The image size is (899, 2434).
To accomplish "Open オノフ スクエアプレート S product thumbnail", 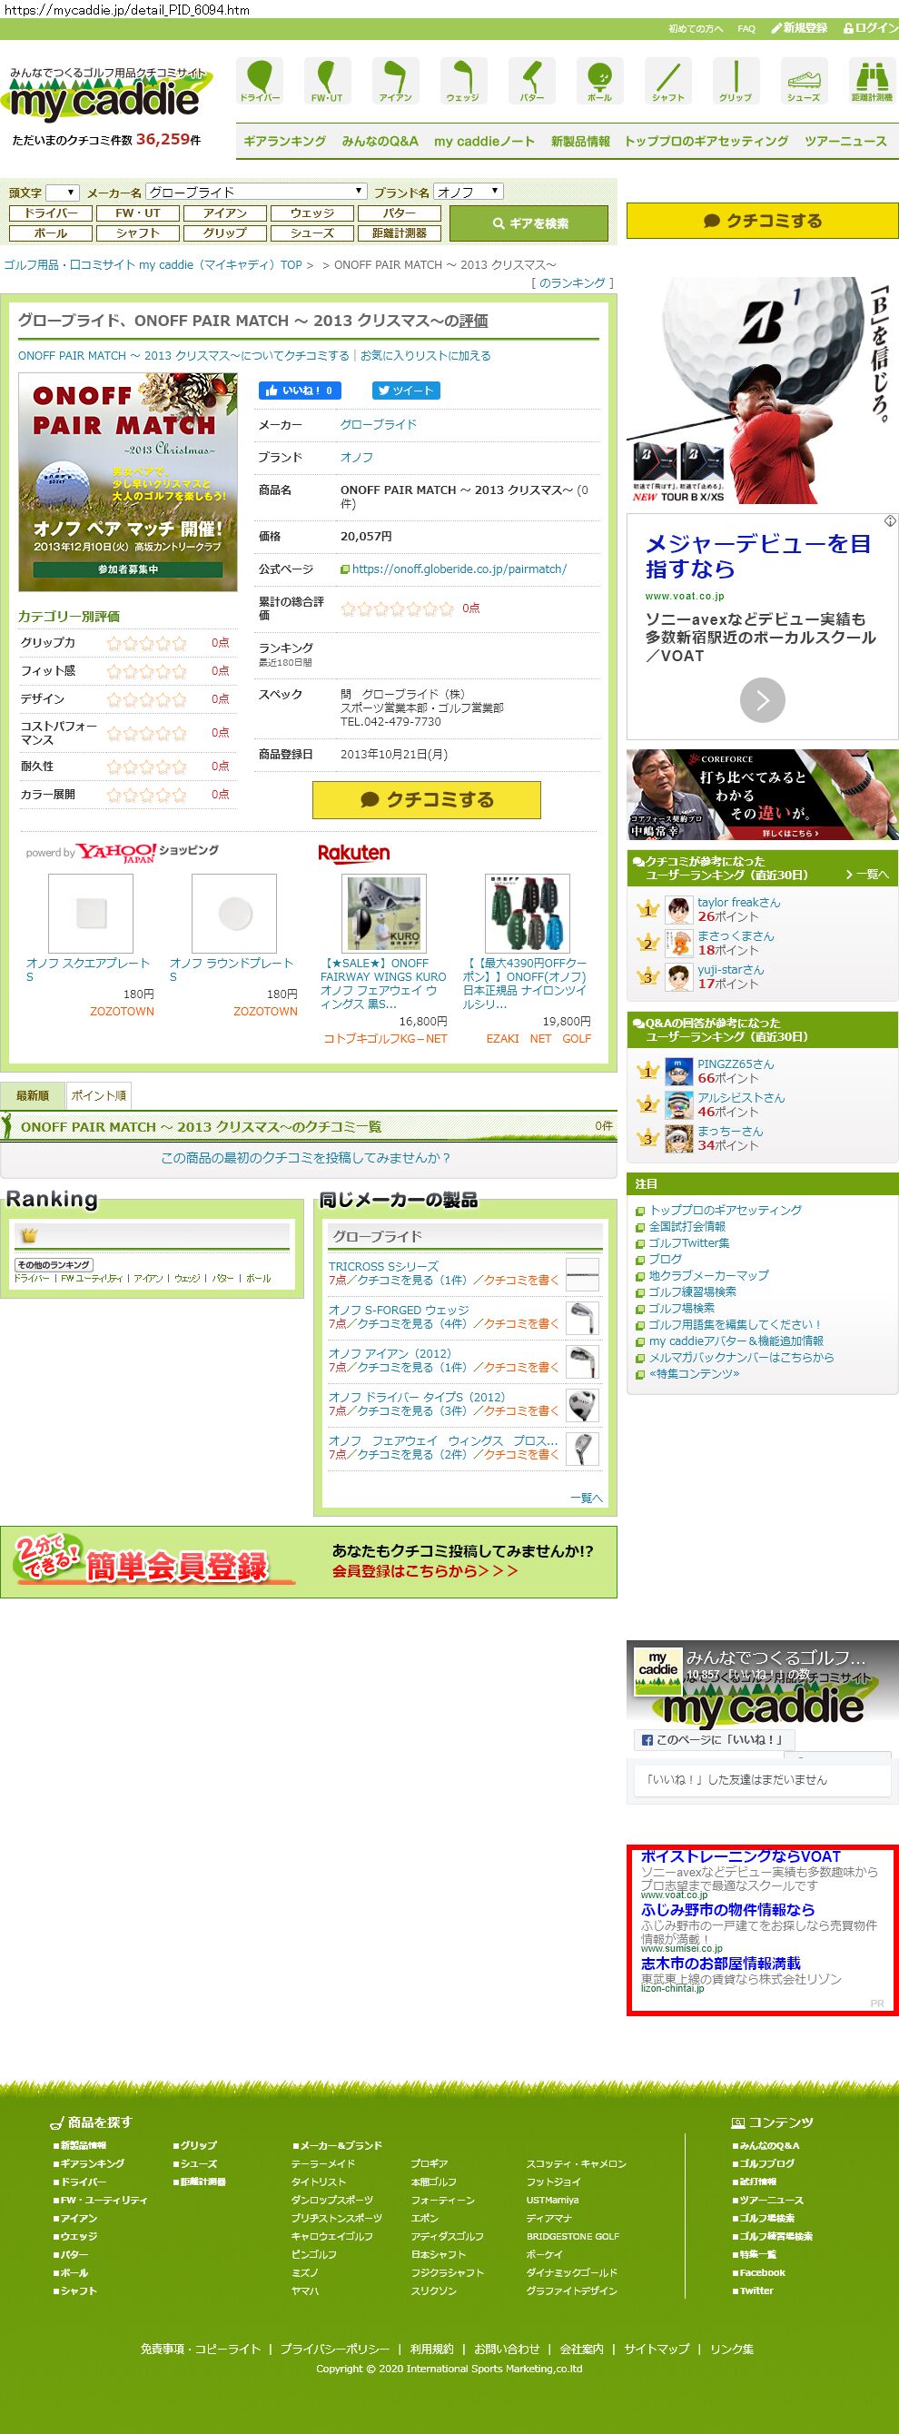I will 91,913.
